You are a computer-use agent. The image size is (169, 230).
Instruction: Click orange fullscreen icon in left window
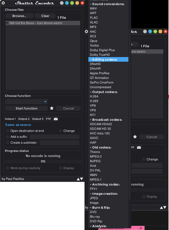[77, 3]
